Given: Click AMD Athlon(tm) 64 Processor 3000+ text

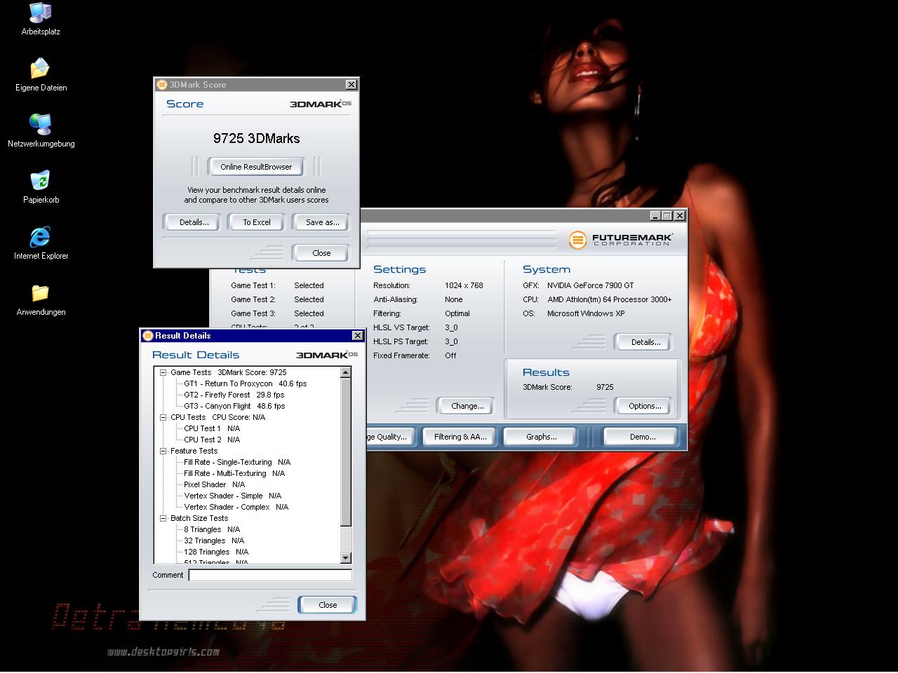Looking at the screenshot, I should pyautogui.click(x=610, y=299).
